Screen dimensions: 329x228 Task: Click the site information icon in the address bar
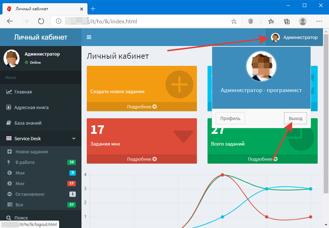click(x=59, y=22)
